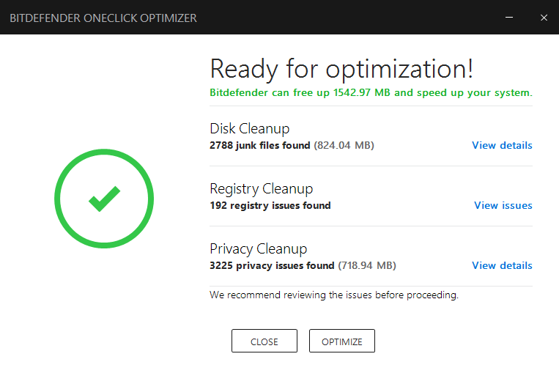Select the Registry Cleanup heading

(262, 188)
